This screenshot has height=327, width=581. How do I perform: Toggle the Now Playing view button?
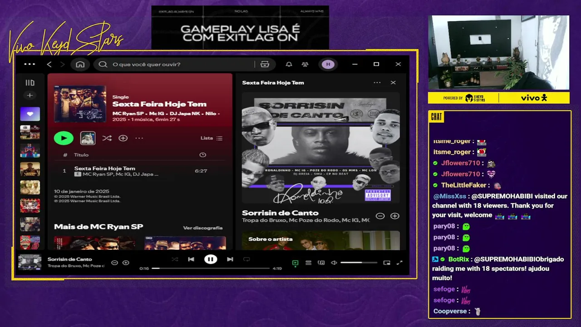295,263
